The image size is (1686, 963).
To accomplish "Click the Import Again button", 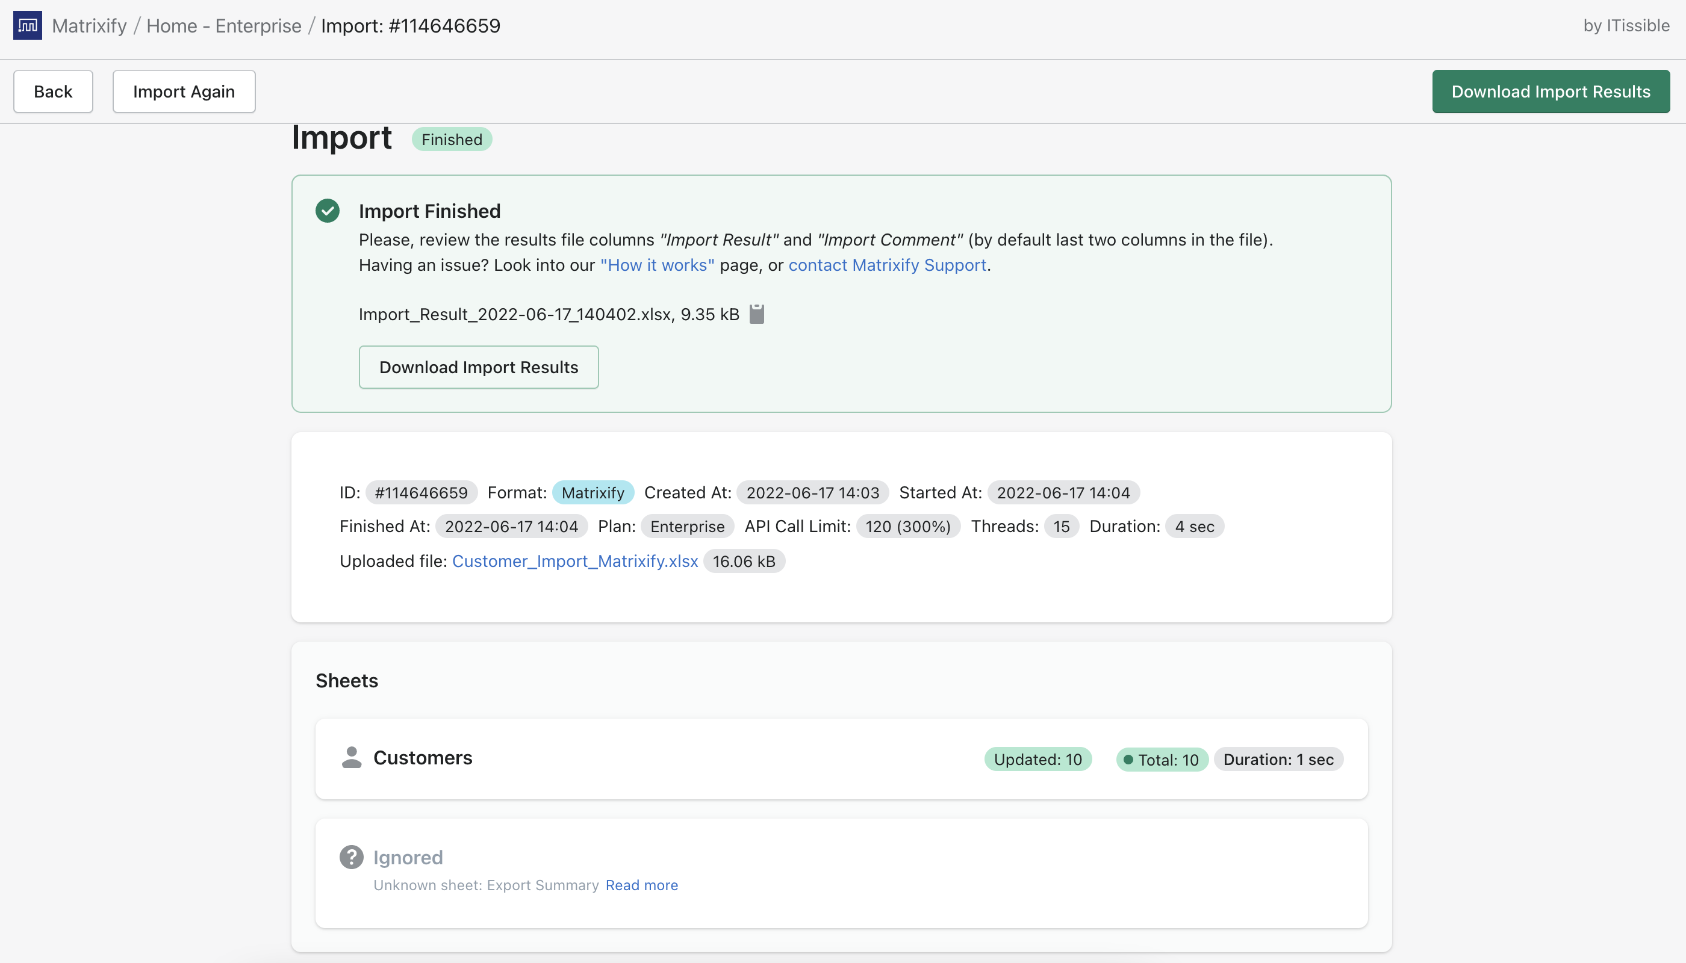I will [x=183, y=91].
